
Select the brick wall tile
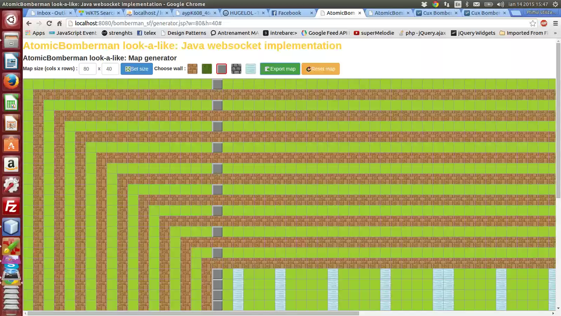pos(192,69)
